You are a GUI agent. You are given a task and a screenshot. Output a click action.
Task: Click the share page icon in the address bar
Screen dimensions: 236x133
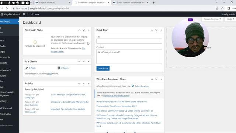coord(217,8)
